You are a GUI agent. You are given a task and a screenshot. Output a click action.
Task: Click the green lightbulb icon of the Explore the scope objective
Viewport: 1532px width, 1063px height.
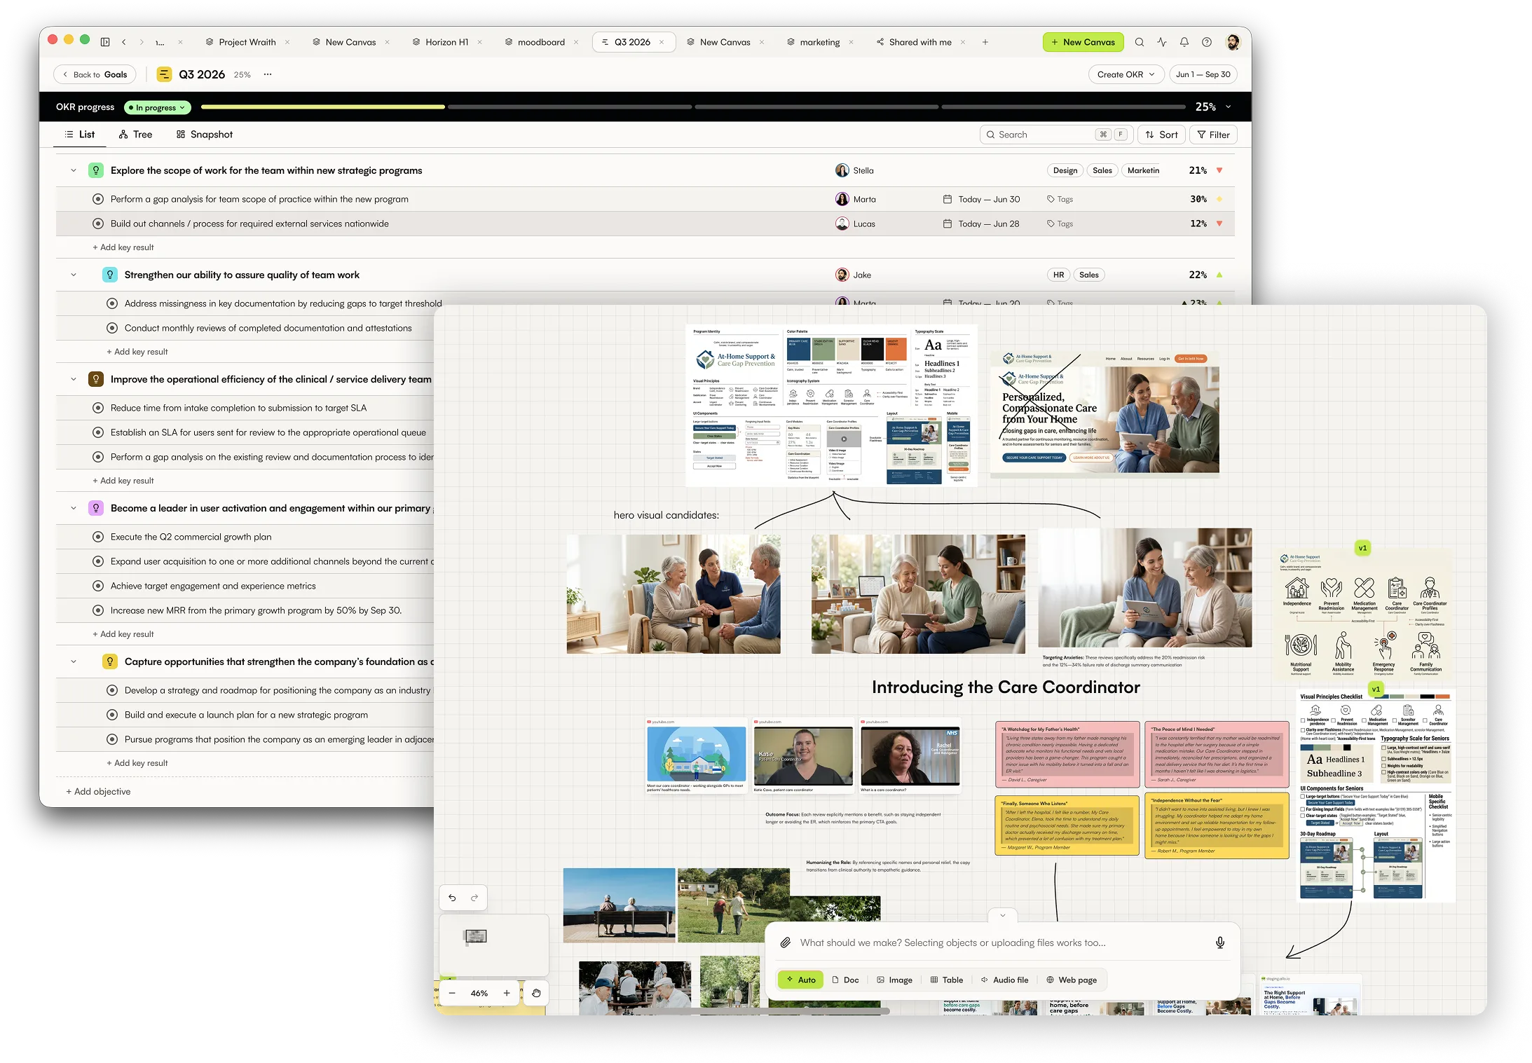[96, 170]
